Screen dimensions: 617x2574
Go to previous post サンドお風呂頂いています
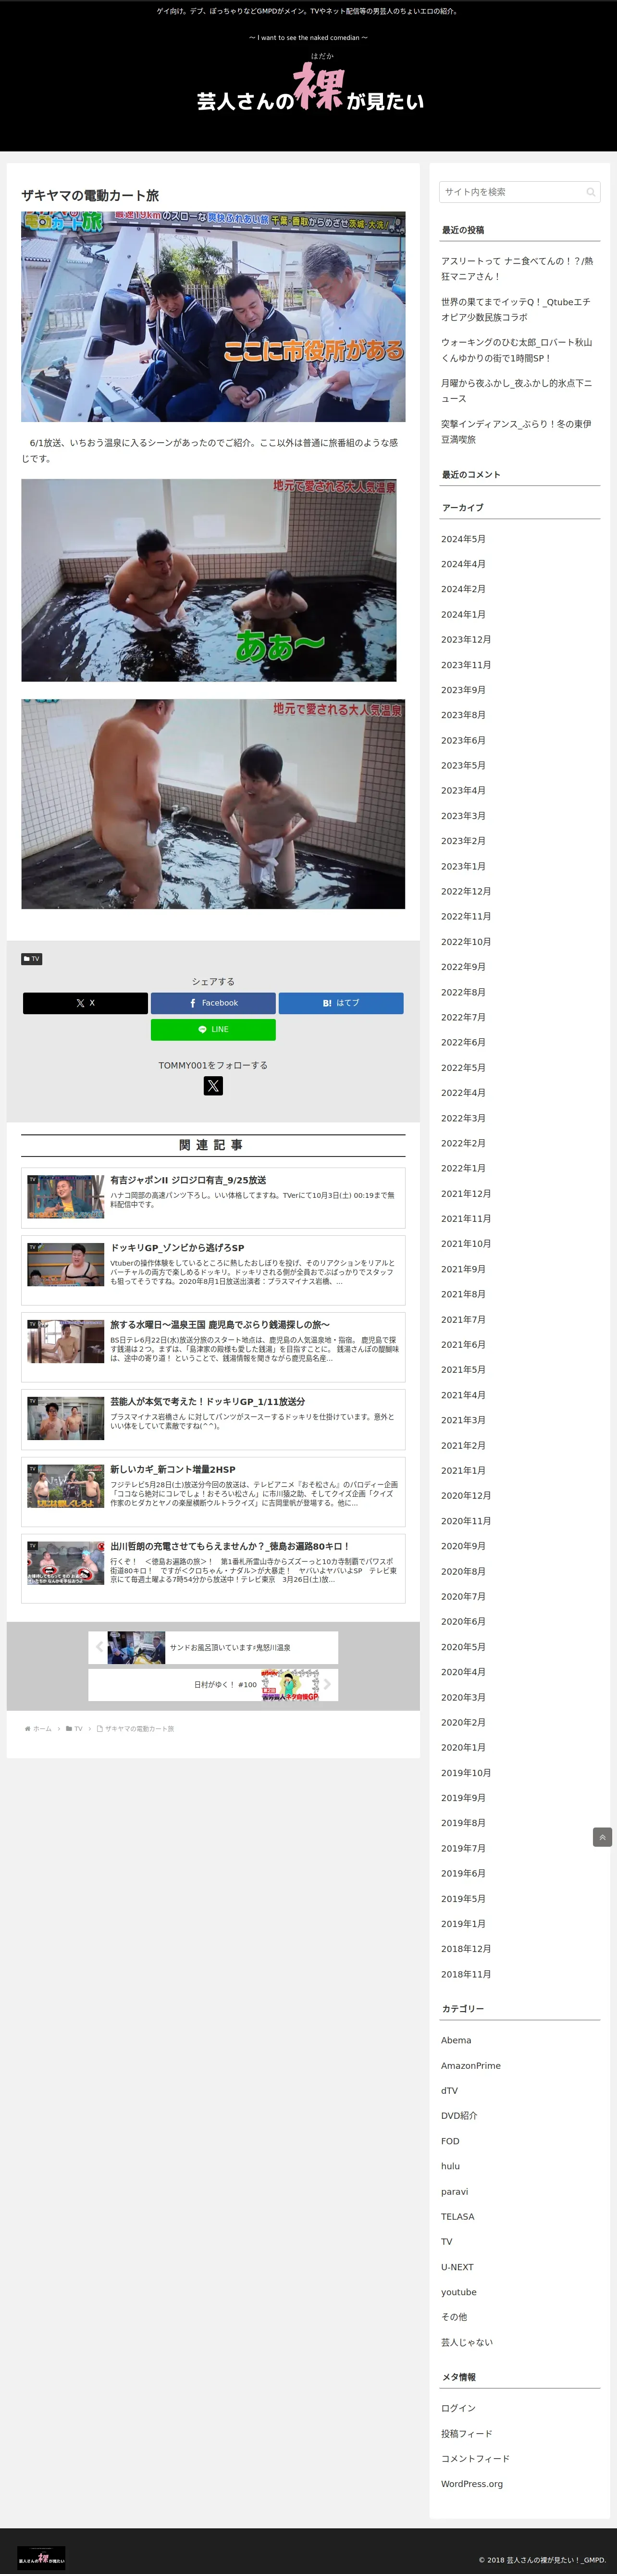[213, 1648]
